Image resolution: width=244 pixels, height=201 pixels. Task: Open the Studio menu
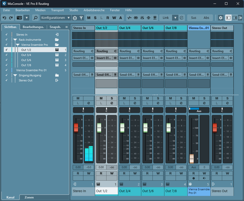click(x=74, y=10)
